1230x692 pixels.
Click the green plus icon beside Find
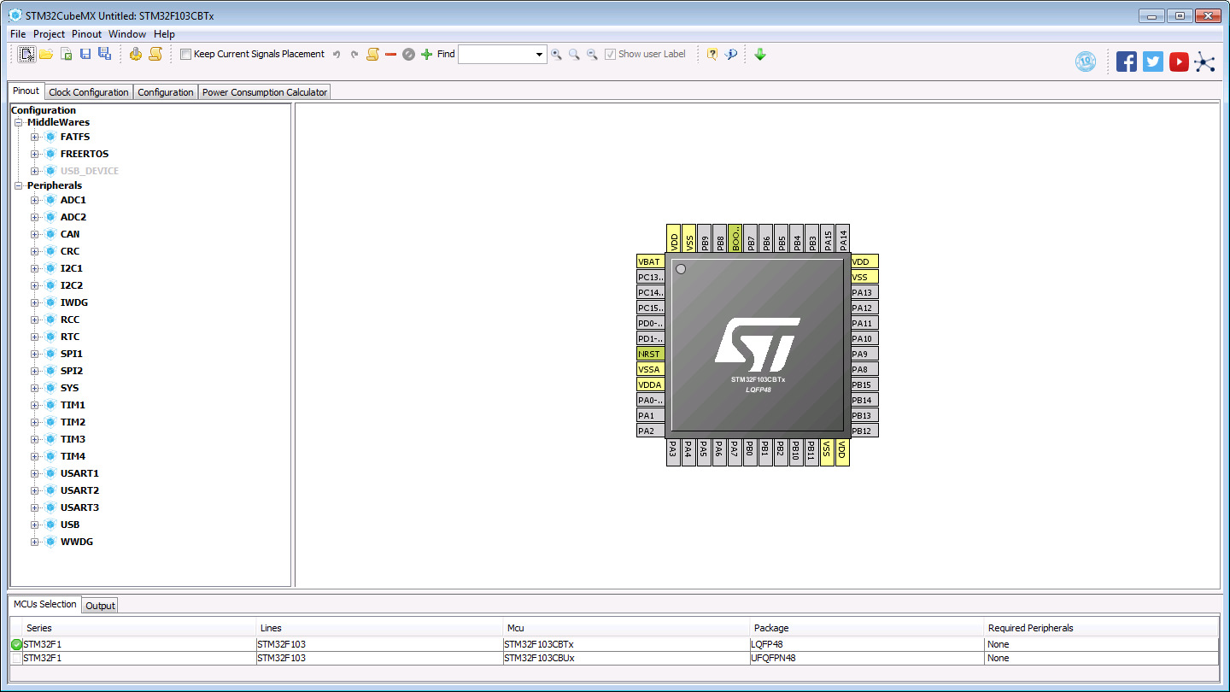click(426, 54)
